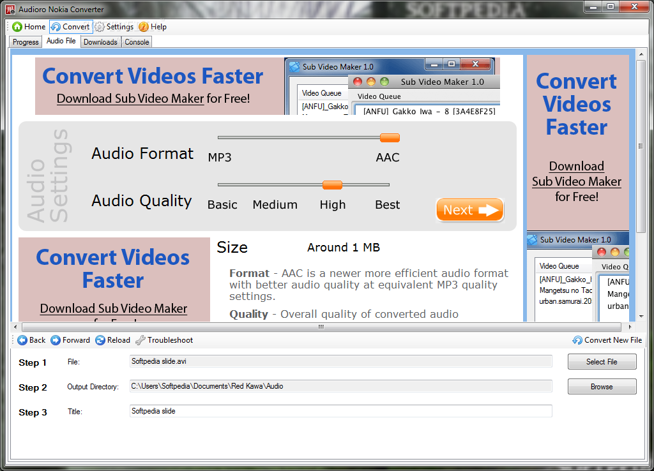Select AAC audio format label
Screen dimensions: 654x471
click(x=388, y=158)
